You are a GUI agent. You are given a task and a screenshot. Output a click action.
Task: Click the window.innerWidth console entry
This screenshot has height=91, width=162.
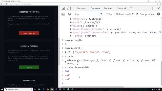77,67
